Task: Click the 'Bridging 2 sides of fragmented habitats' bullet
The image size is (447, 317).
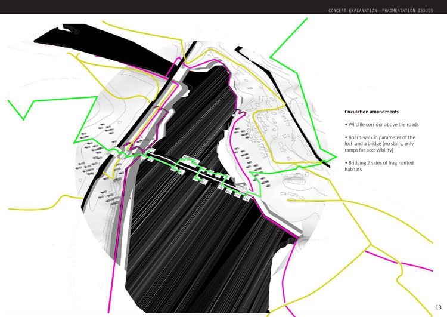Action: [x=379, y=166]
